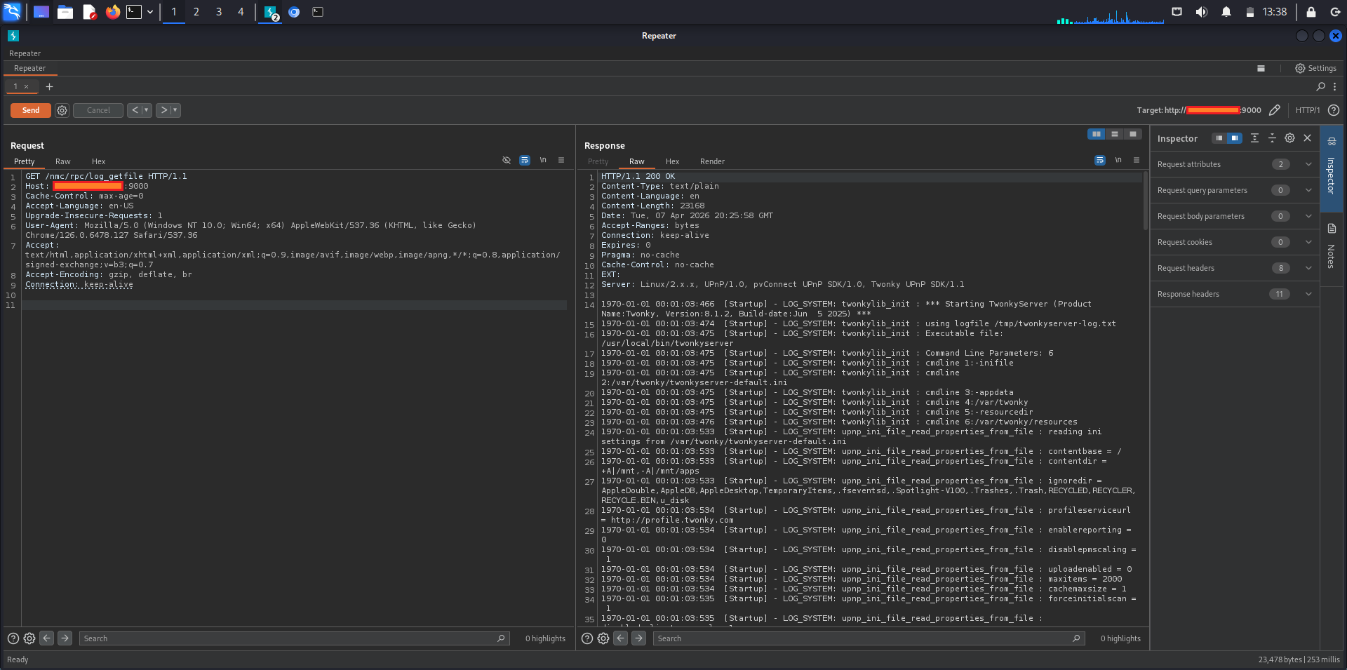
Task: Click the search magnifier in the Repeater tab bar
Action: coord(1320,86)
